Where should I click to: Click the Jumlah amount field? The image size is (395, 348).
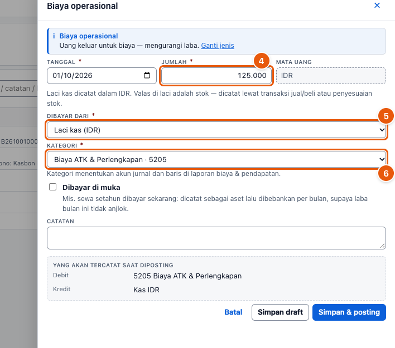point(216,75)
